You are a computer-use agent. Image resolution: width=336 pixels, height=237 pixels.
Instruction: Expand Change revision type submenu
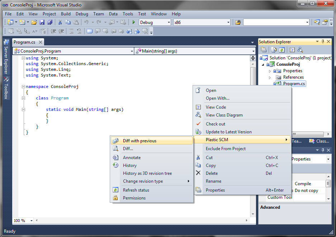pos(152,181)
